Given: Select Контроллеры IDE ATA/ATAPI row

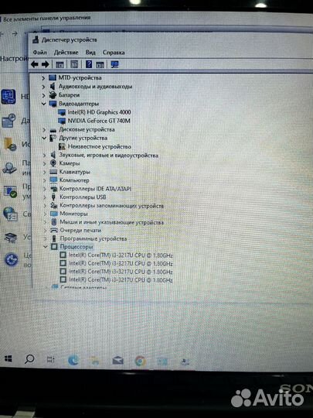Looking at the screenshot, I should click(95, 189).
